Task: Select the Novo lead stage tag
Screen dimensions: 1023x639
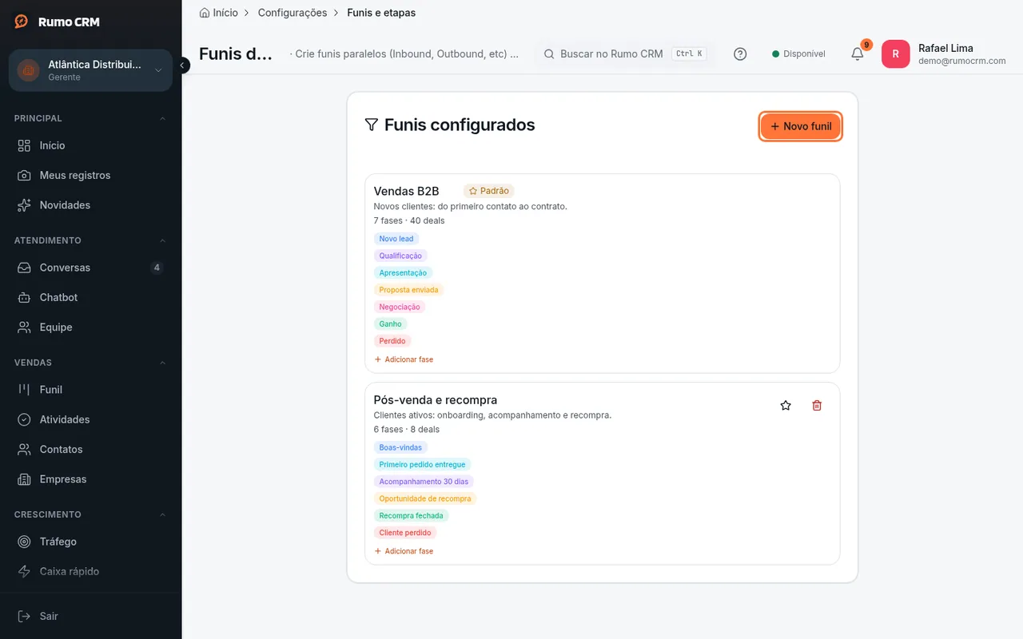Action: [x=396, y=239]
